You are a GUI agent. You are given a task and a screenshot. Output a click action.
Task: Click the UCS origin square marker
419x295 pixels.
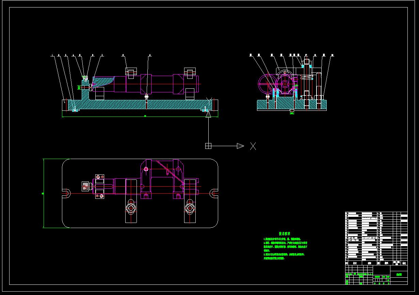point(208,146)
